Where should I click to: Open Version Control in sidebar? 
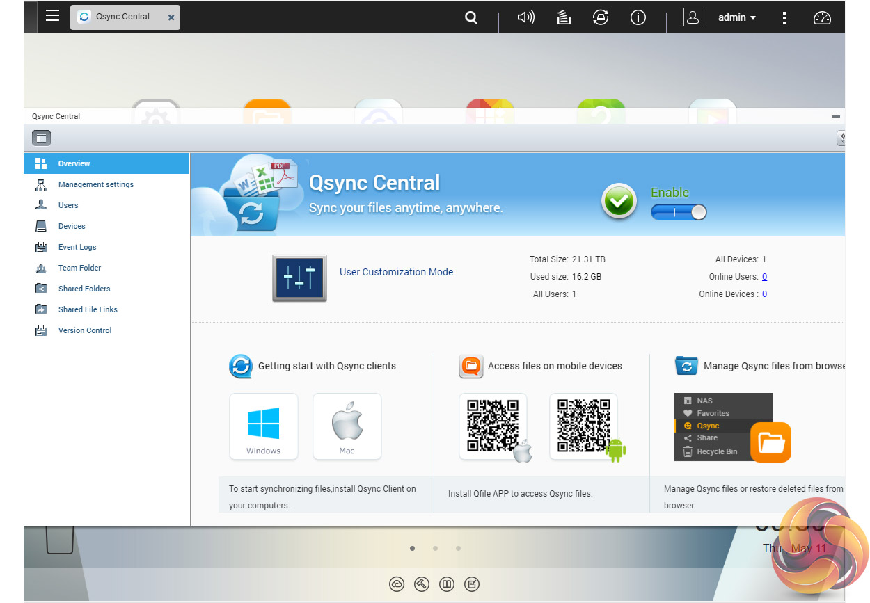pos(106,330)
